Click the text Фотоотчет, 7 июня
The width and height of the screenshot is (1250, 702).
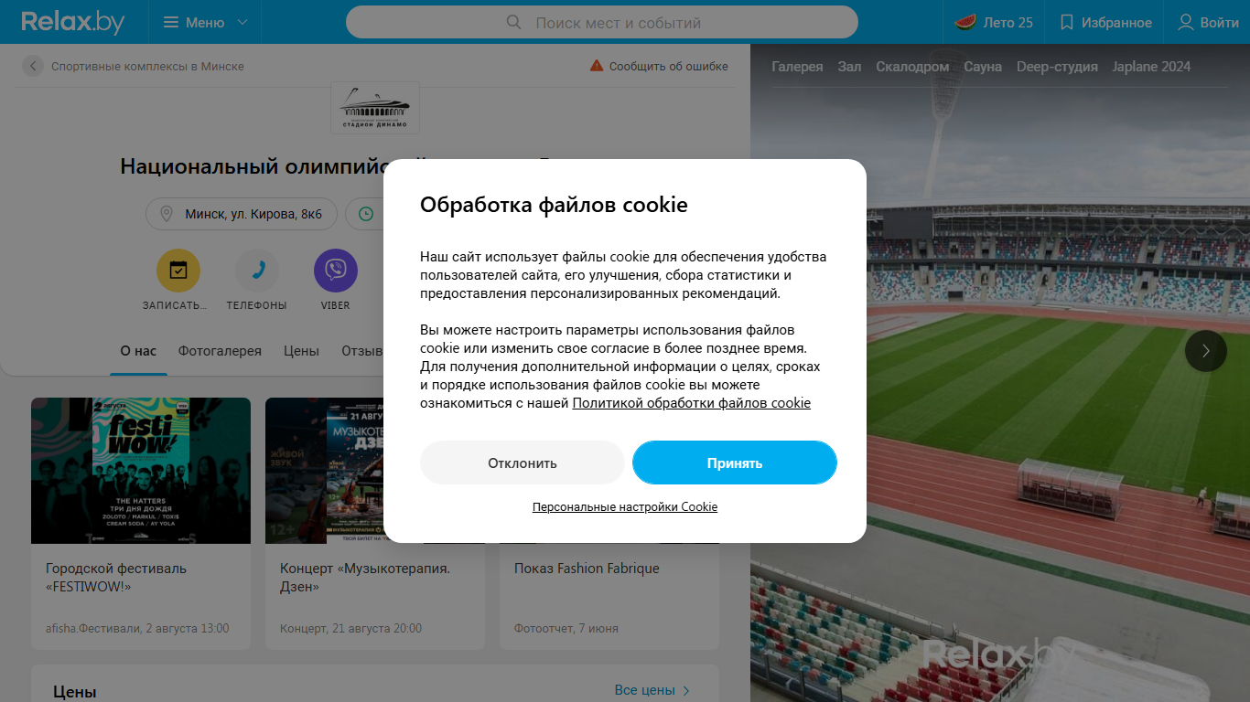pos(566,628)
